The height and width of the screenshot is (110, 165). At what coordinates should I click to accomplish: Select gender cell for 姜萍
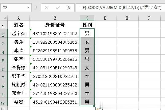tap(87, 42)
